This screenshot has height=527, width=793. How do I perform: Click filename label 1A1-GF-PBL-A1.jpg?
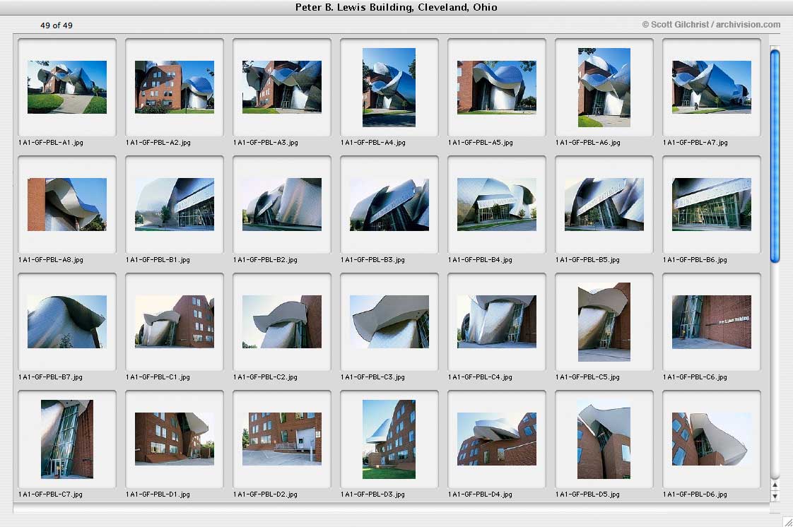click(x=51, y=143)
